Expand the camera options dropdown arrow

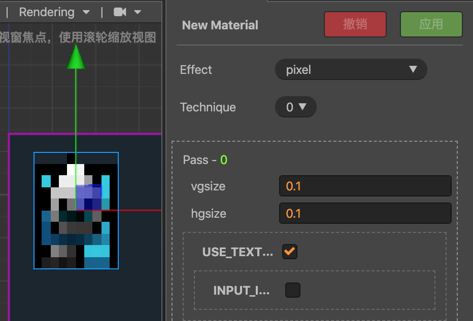click(x=138, y=12)
